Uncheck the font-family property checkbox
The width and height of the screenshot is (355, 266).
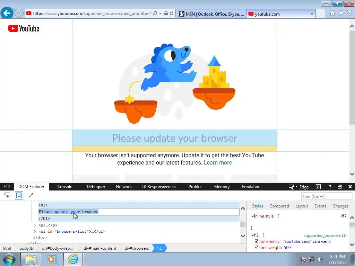(257, 241)
